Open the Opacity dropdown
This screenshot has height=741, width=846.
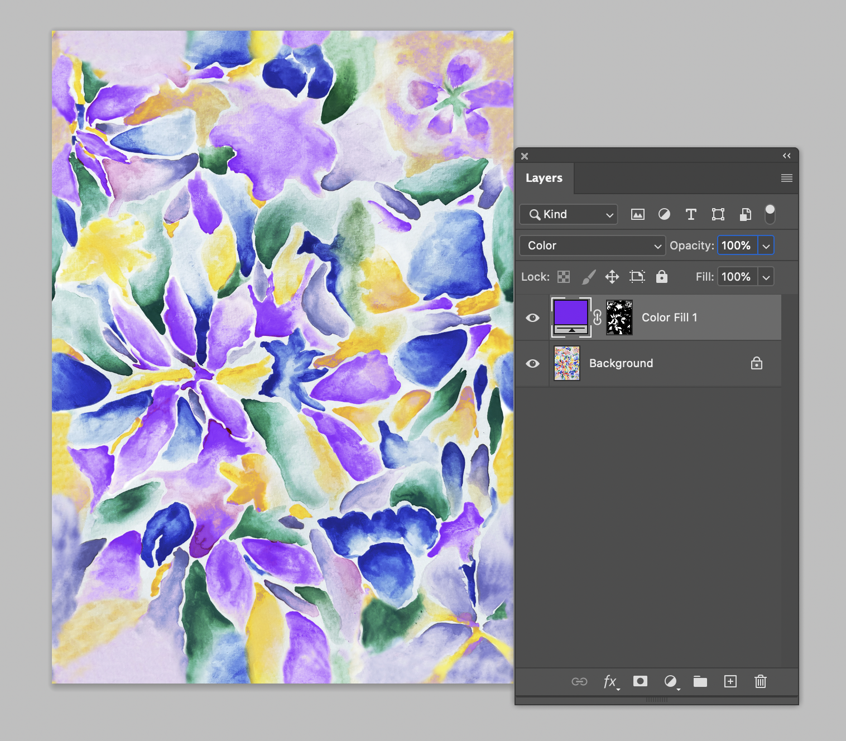point(766,246)
